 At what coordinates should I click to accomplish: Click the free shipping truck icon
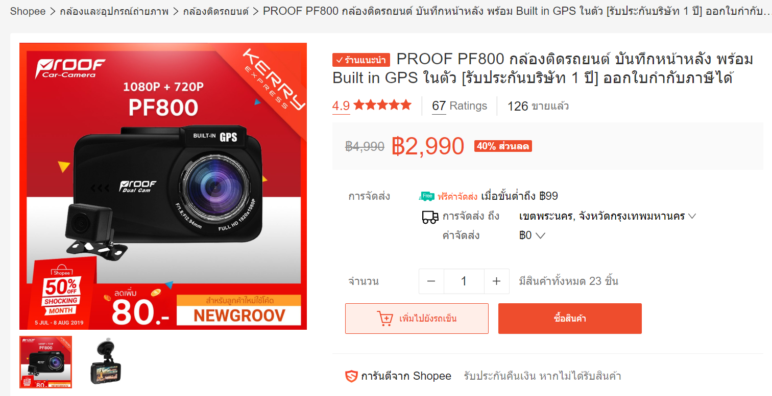pyautogui.click(x=427, y=196)
